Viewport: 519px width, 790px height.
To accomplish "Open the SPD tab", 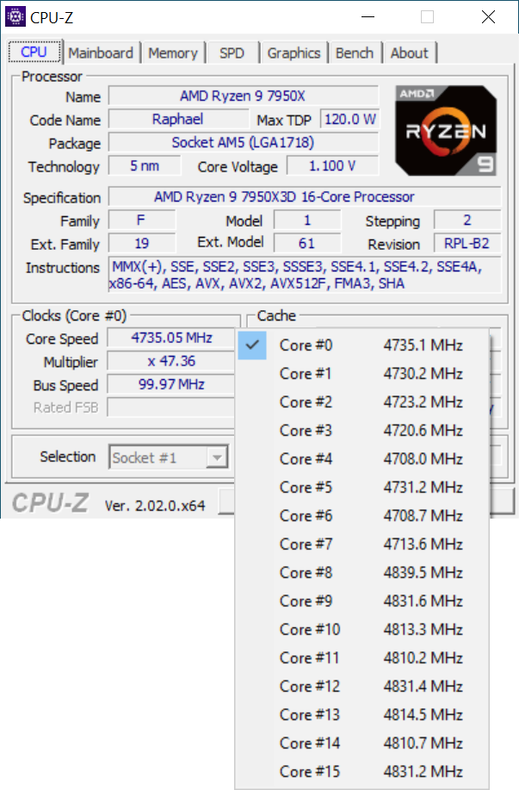I will [x=232, y=53].
